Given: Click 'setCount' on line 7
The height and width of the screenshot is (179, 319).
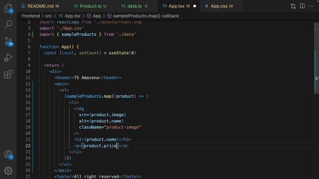Looking at the screenshot, I should [x=89, y=53].
